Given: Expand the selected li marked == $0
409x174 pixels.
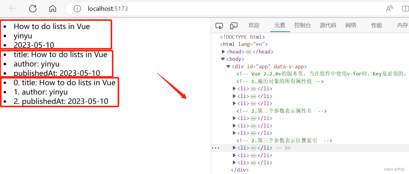Looking at the screenshot, I should pyautogui.click(x=234, y=148).
